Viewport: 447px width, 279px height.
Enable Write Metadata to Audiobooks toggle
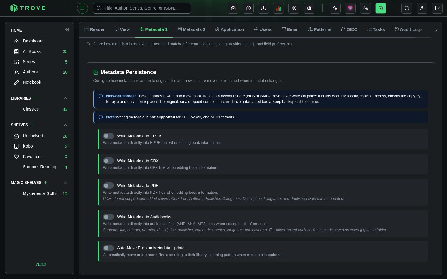tap(108, 217)
